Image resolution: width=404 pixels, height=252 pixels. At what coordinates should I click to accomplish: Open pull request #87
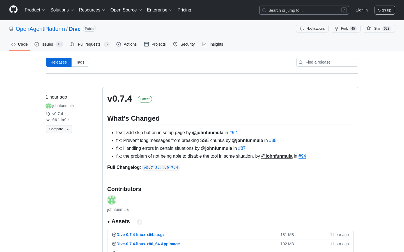click(x=242, y=148)
